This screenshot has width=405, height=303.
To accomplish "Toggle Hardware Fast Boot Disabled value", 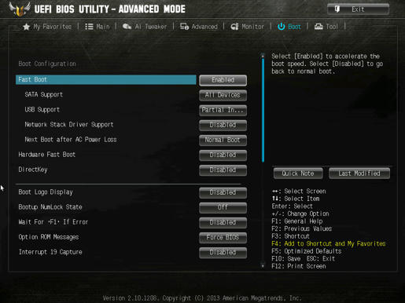I will click(x=223, y=155).
